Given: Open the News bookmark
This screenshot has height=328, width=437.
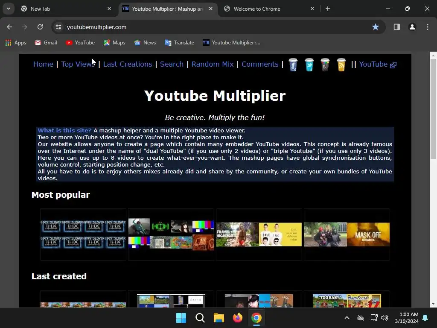Looking at the screenshot, I should pos(145,43).
